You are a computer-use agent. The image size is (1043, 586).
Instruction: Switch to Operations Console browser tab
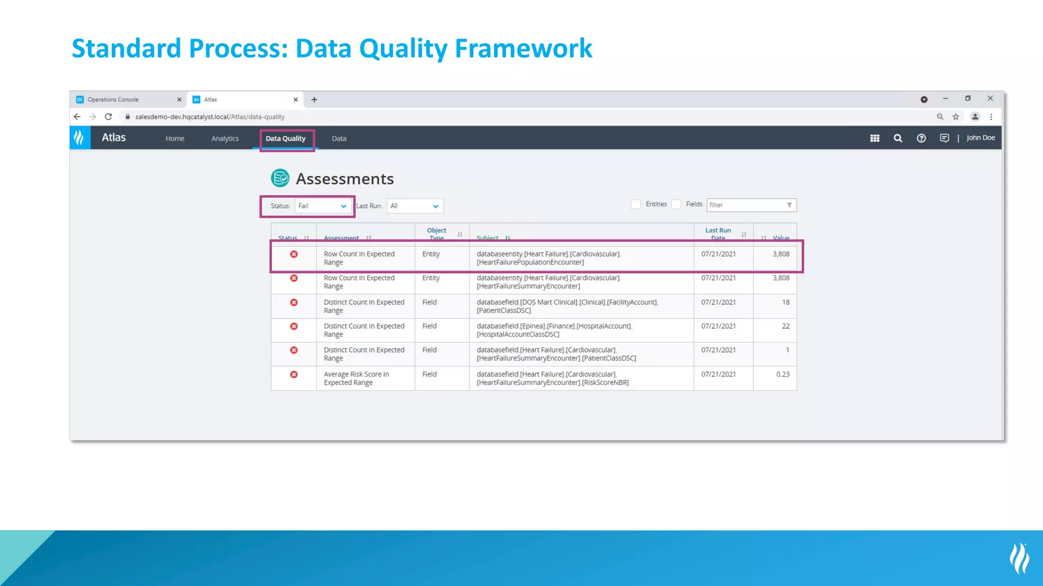[x=128, y=100]
